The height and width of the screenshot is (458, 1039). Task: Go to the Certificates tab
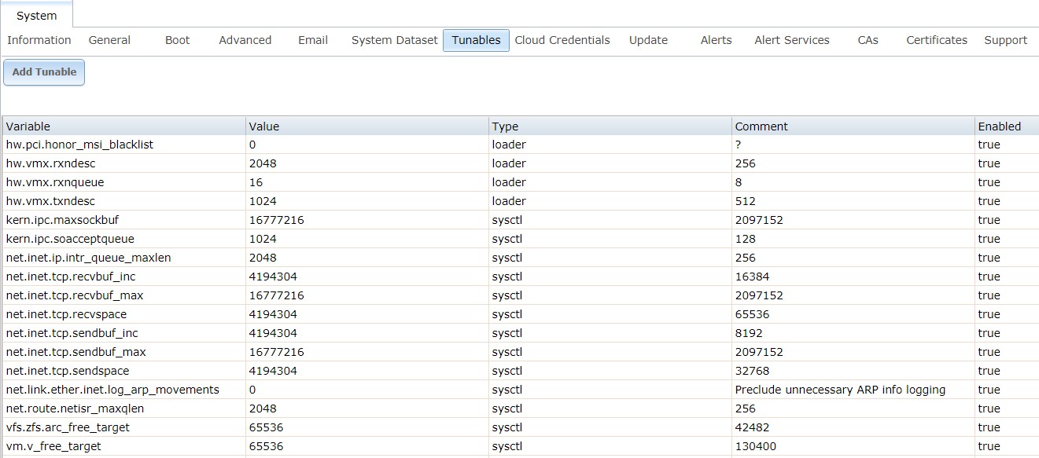tap(937, 40)
